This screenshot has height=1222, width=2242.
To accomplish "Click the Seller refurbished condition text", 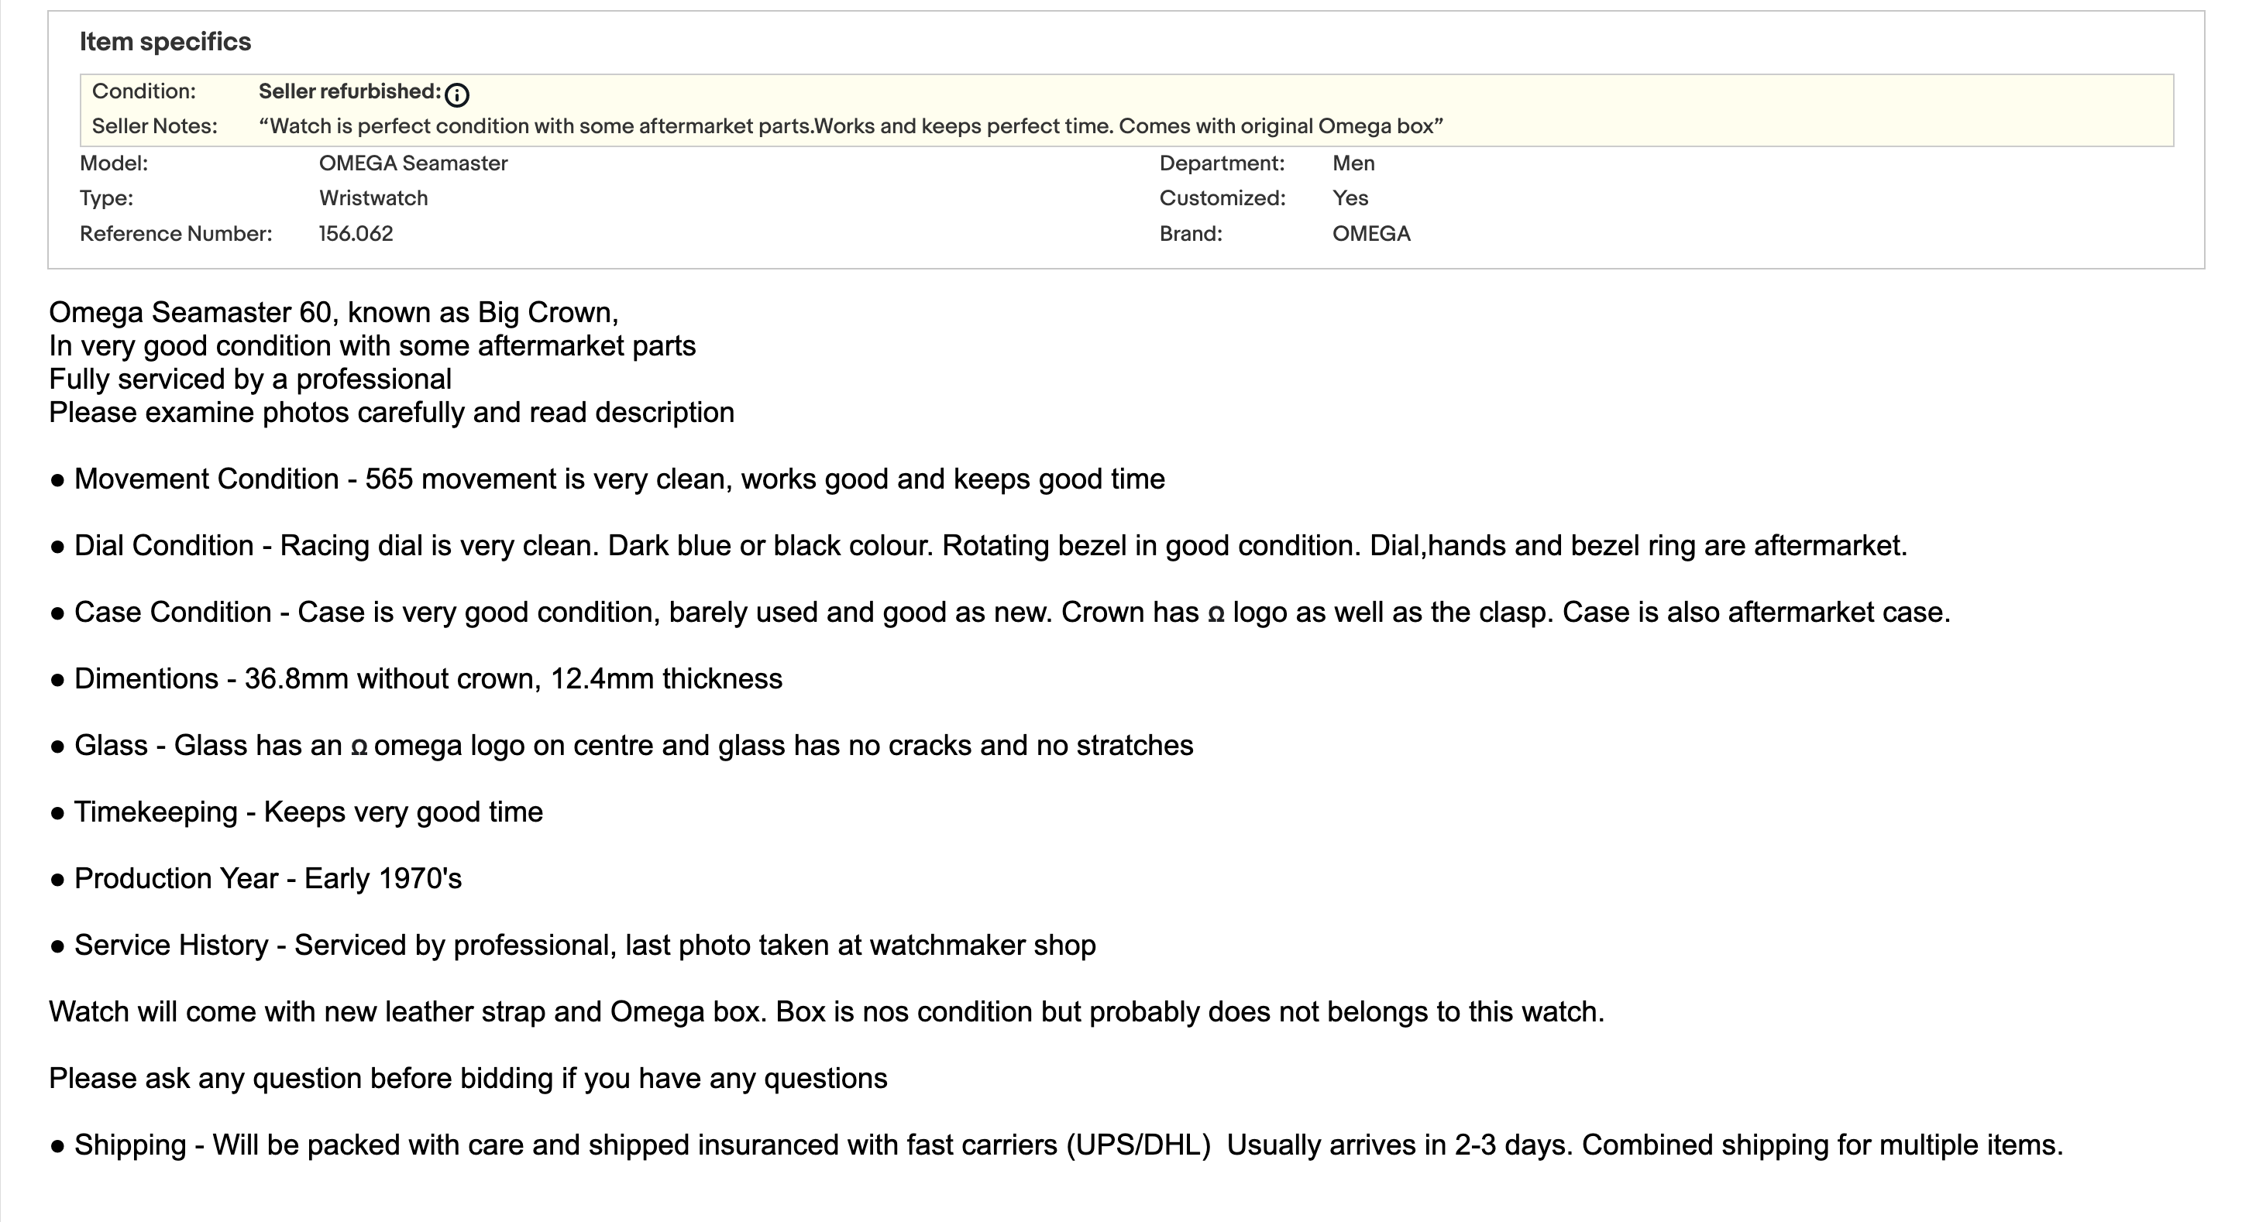I will (349, 91).
